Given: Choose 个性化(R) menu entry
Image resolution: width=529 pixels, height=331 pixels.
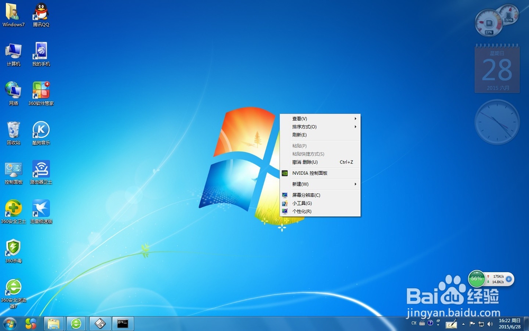Looking at the screenshot, I should (x=320, y=211).
